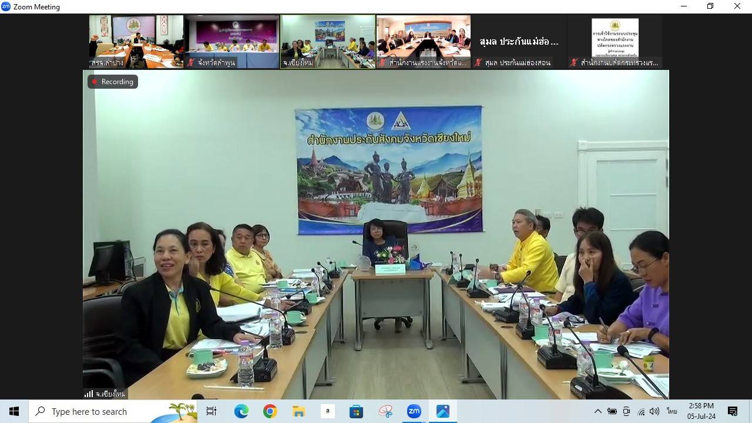Select the จ.เชียงใหม่ active speaker thumbnail
Viewport: 752px width, 423px height.
pyautogui.click(x=327, y=42)
